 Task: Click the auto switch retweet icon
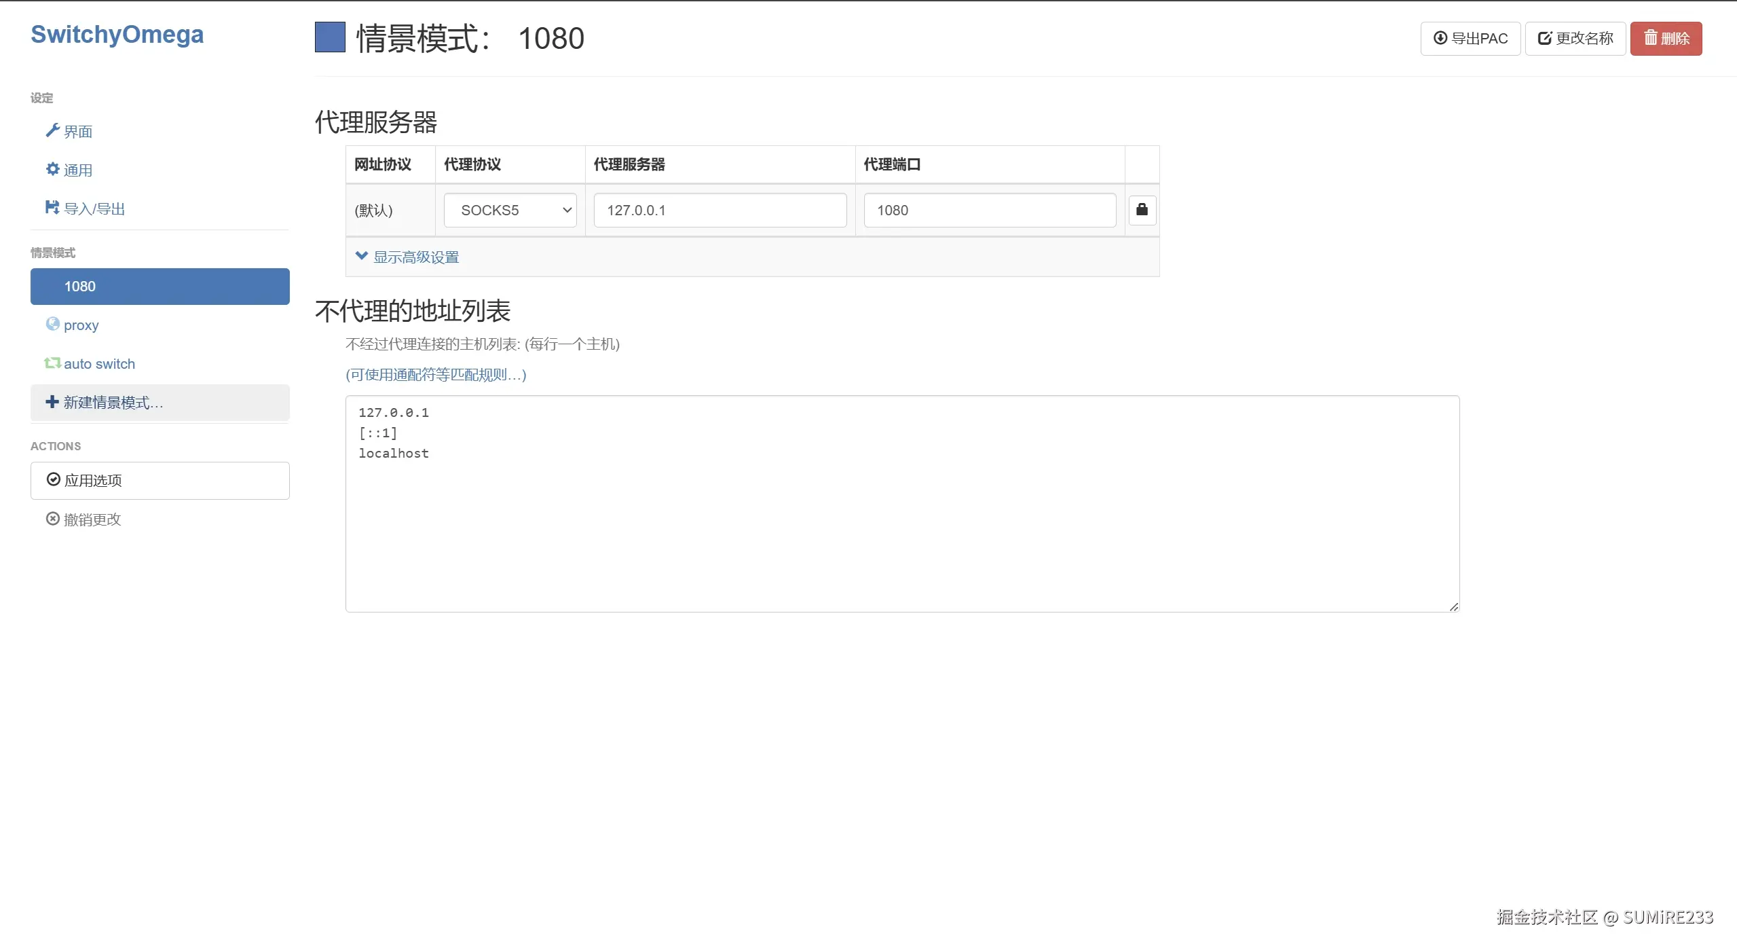(x=52, y=363)
